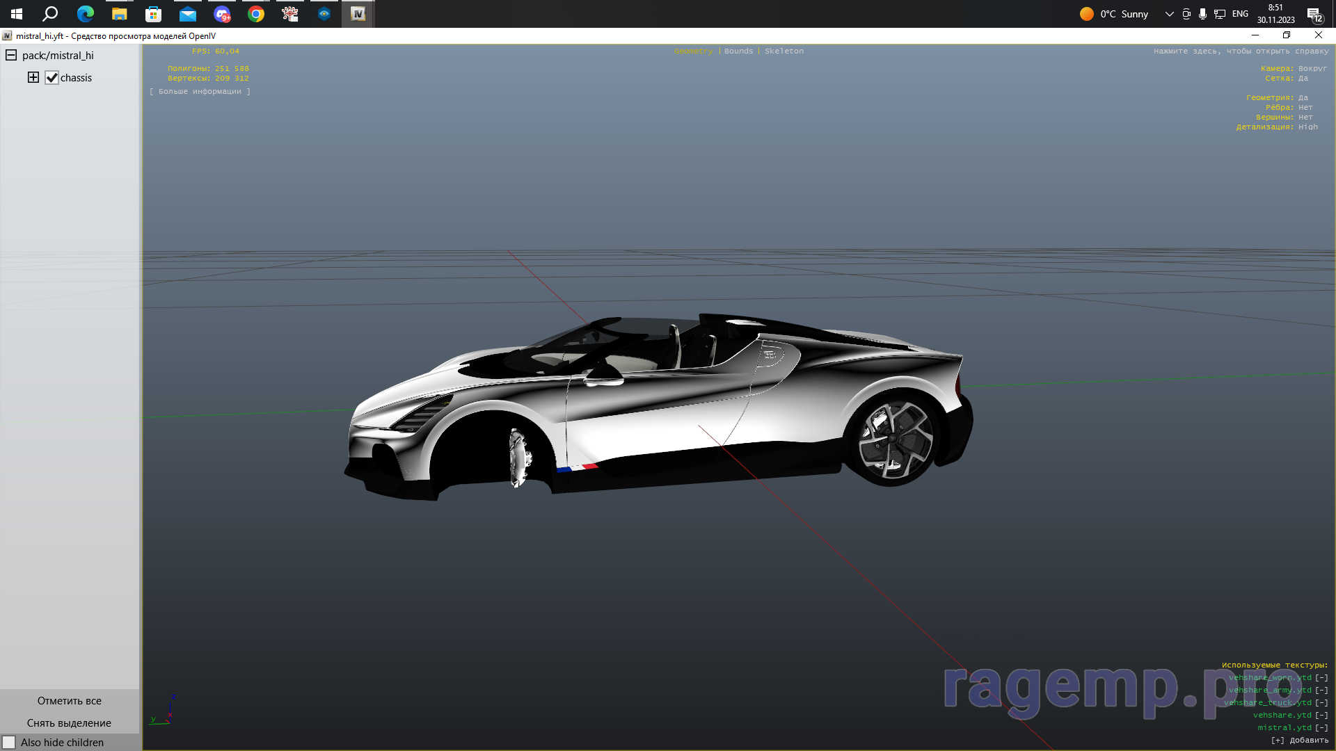
Task: Select the chassis tree item label
Action: 76,78
